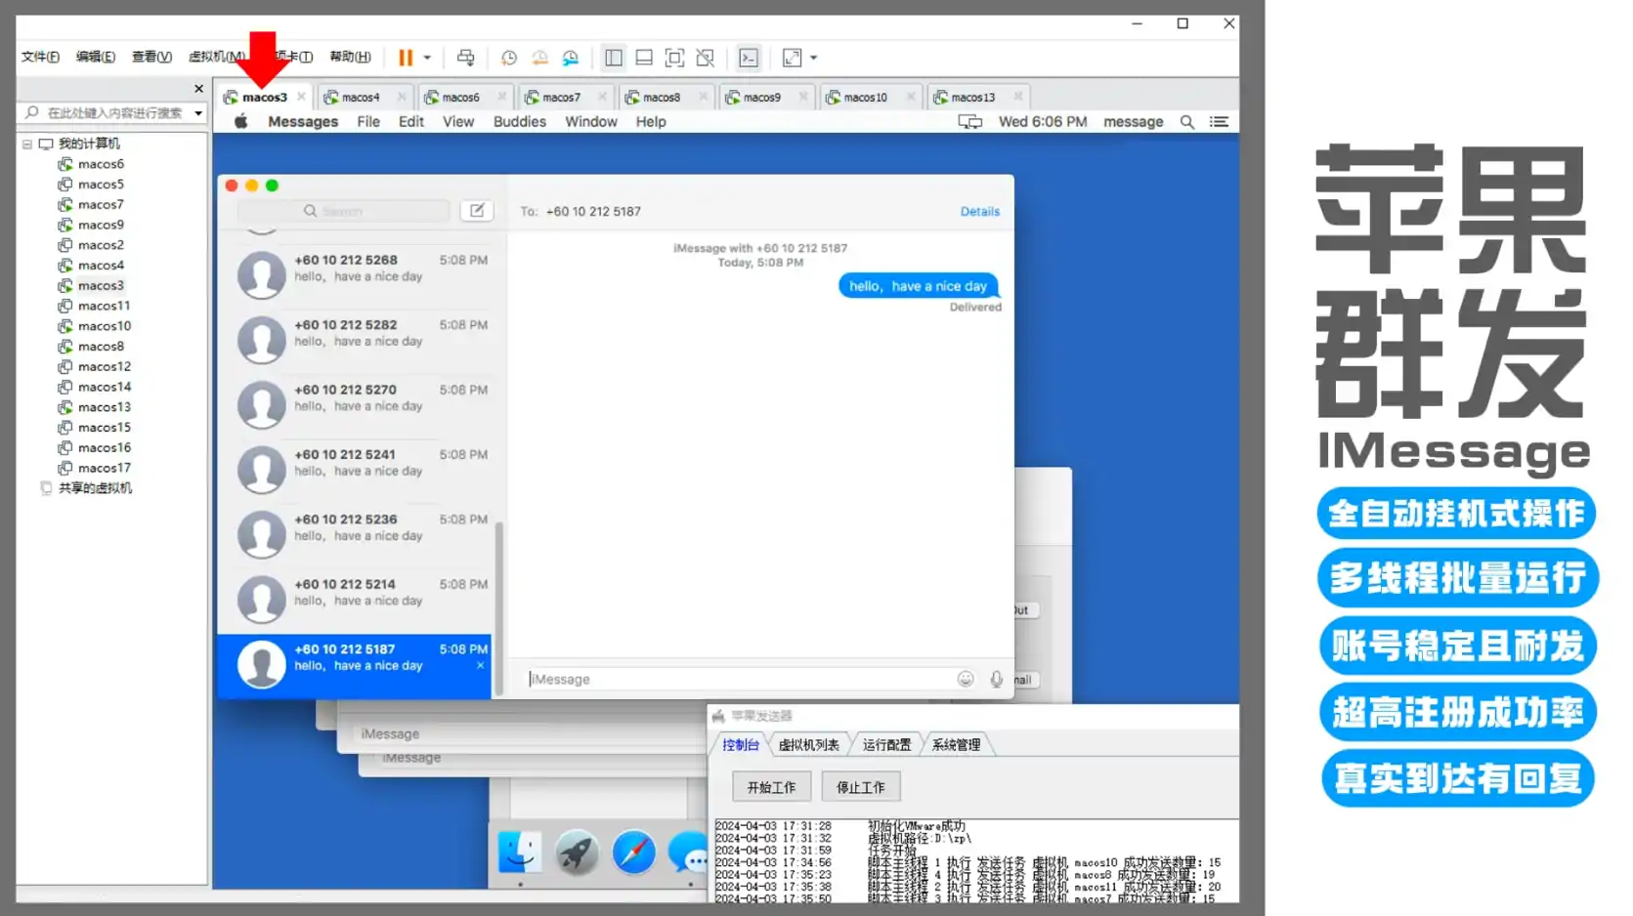Open Spotlight search magnifier icon

[x=1187, y=121]
